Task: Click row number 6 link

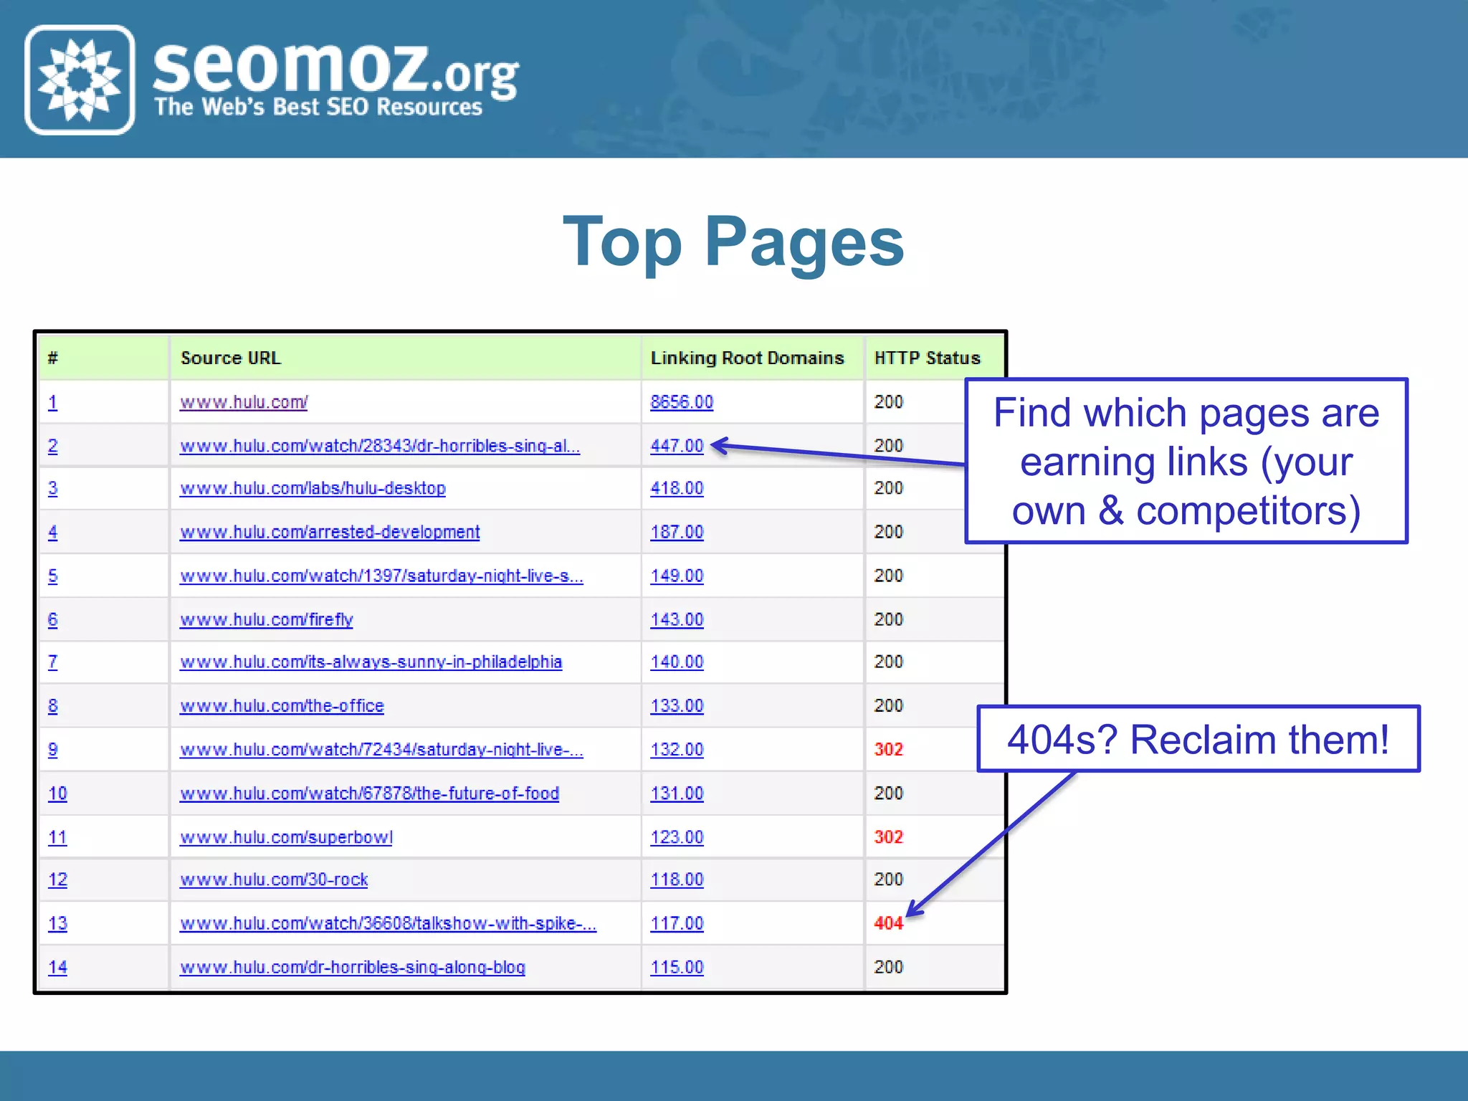Action: point(52,619)
